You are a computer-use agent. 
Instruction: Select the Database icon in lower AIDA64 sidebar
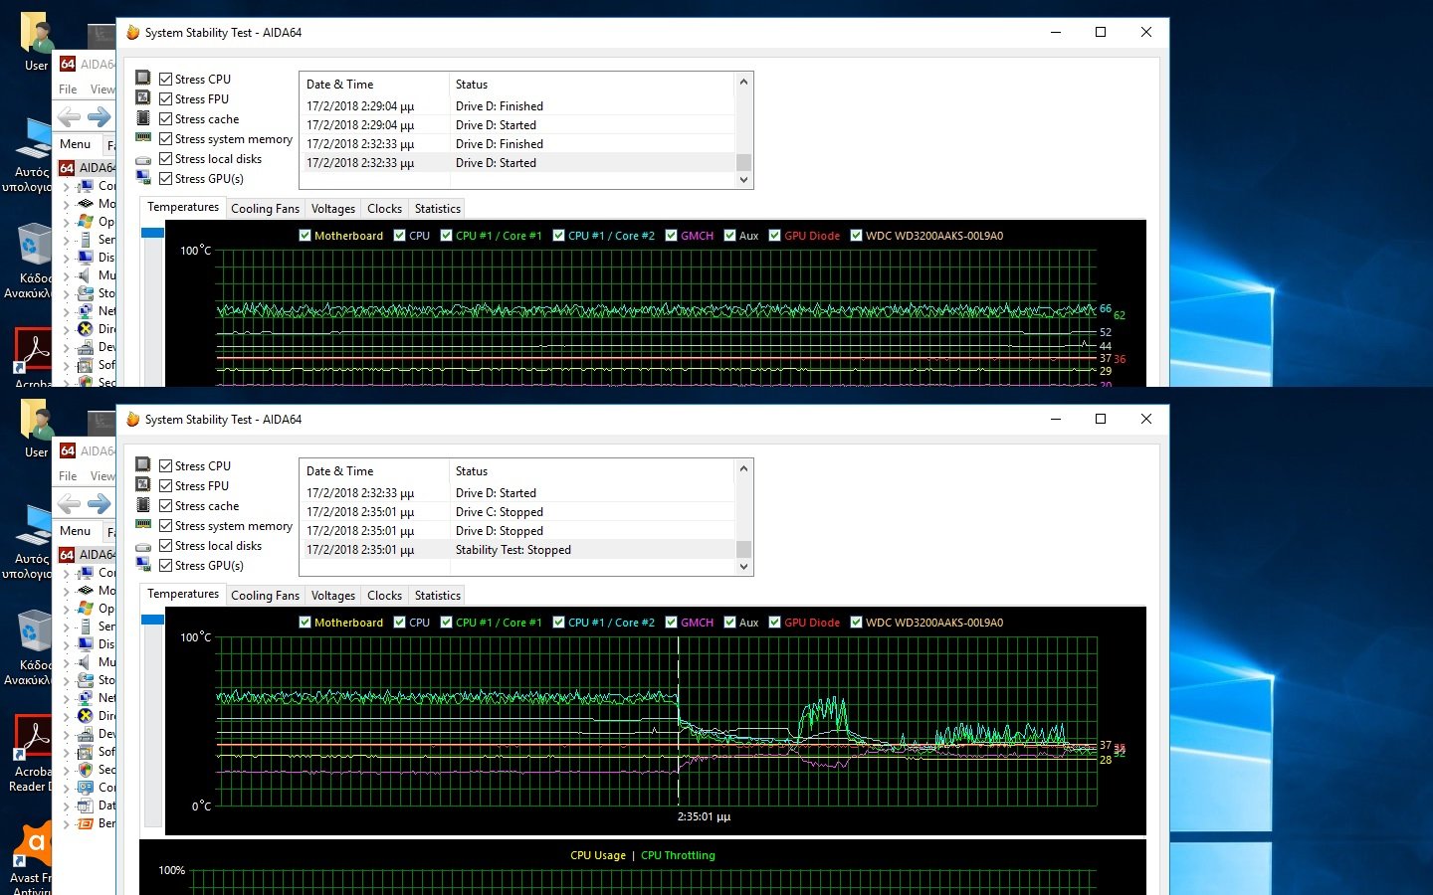tap(86, 805)
